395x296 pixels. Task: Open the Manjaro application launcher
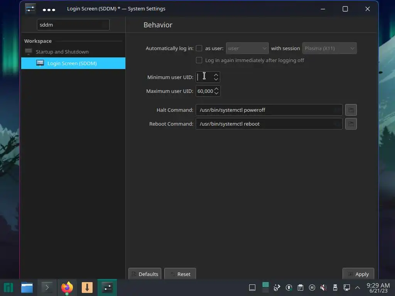pyautogui.click(x=8, y=288)
